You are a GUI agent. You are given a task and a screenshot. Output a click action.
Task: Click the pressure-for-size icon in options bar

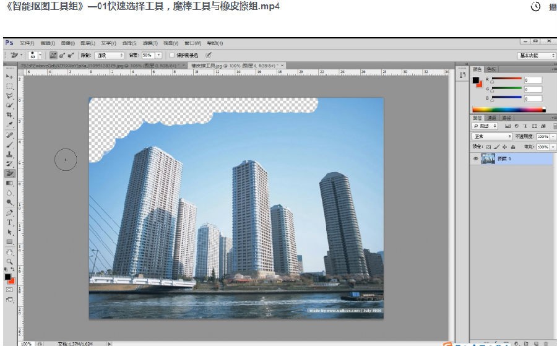click(x=209, y=55)
